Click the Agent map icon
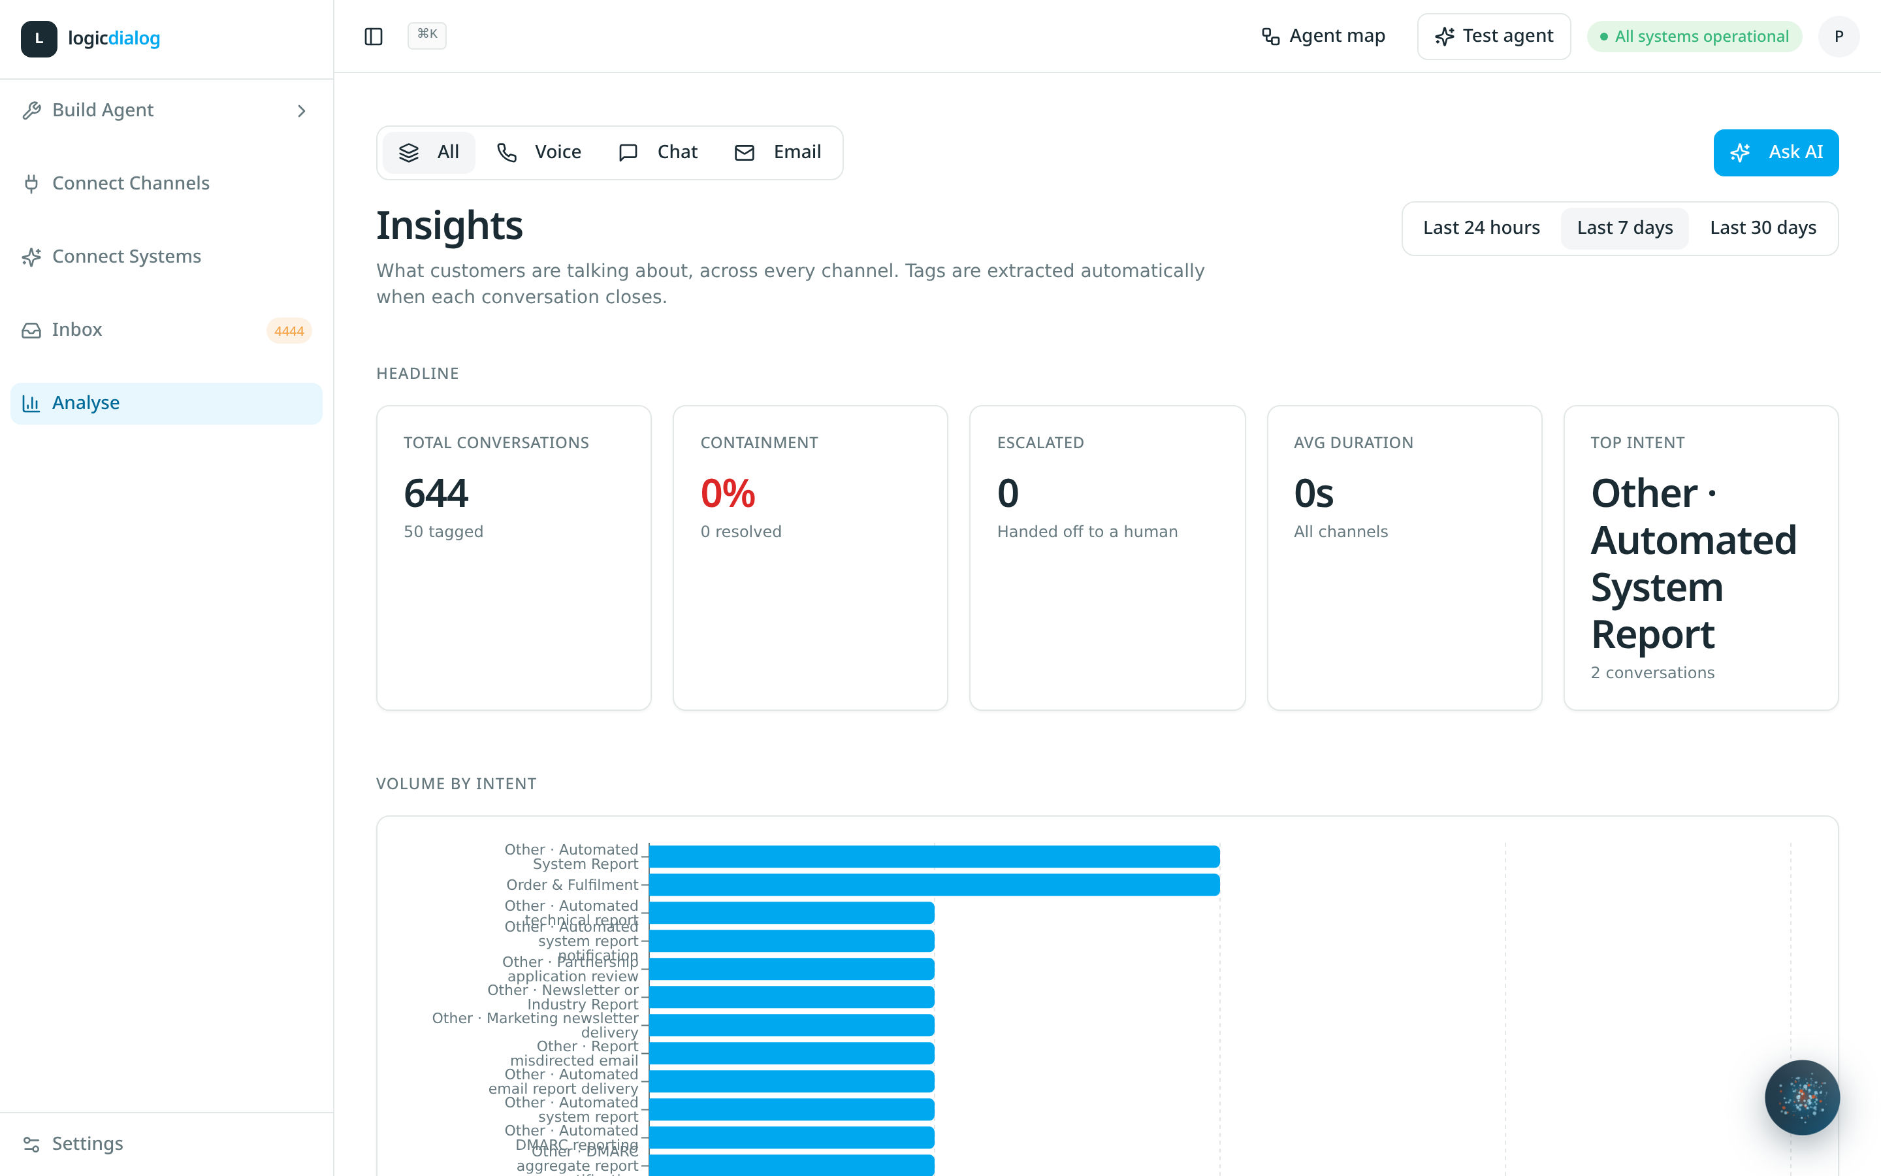The height and width of the screenshot is (1176, 1881). pyautogui.click(x=1270, y=37)
